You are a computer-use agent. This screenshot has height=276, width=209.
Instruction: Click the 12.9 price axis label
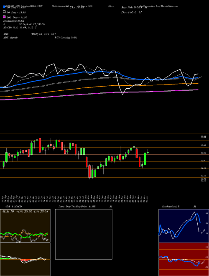click(203, 161)
